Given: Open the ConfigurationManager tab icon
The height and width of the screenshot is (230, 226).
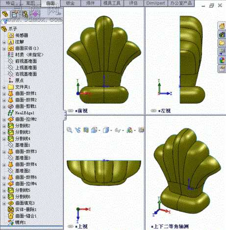Looking at the screenshot, I should tap(25, 14).
